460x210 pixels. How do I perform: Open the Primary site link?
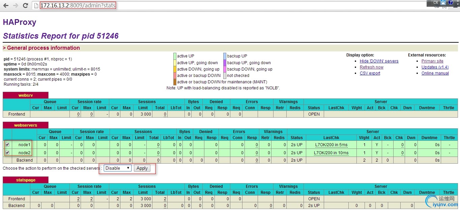pyautogui.click(x=432, y=61)
